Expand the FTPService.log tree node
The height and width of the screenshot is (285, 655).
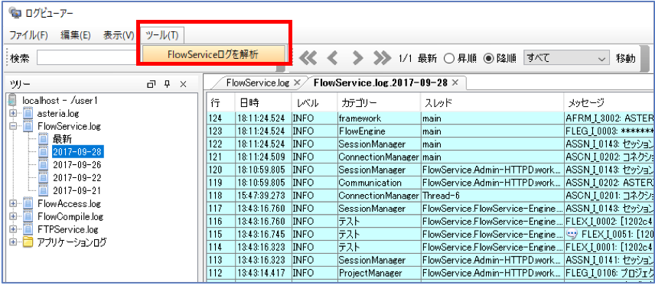tap(13, 229)
